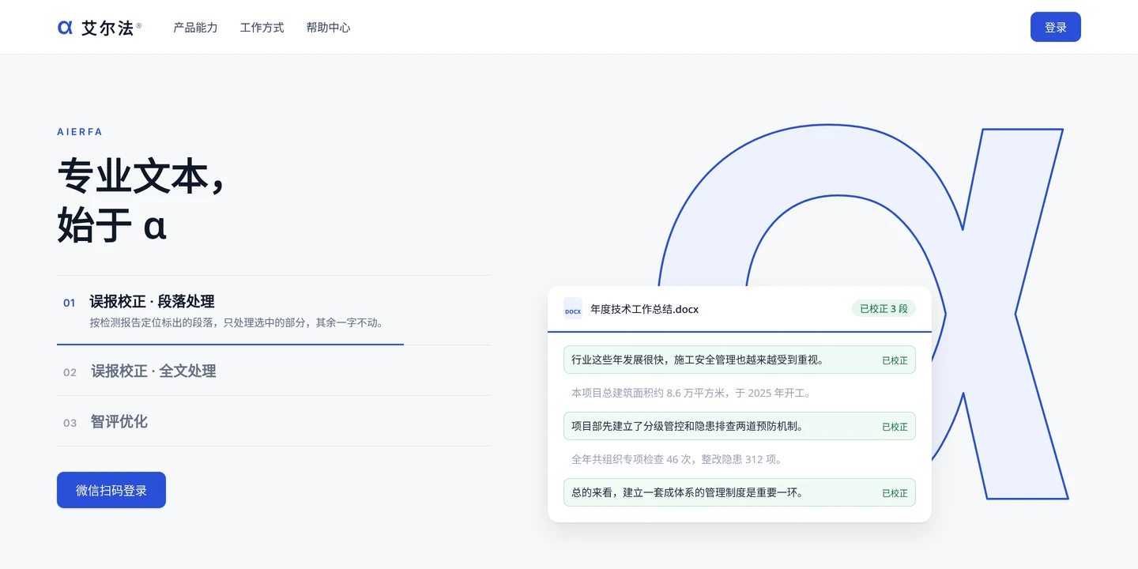Switch to 误报校正 · 全文处理 tab
This screenshot has height=569, width=1138.
(273, 371)
